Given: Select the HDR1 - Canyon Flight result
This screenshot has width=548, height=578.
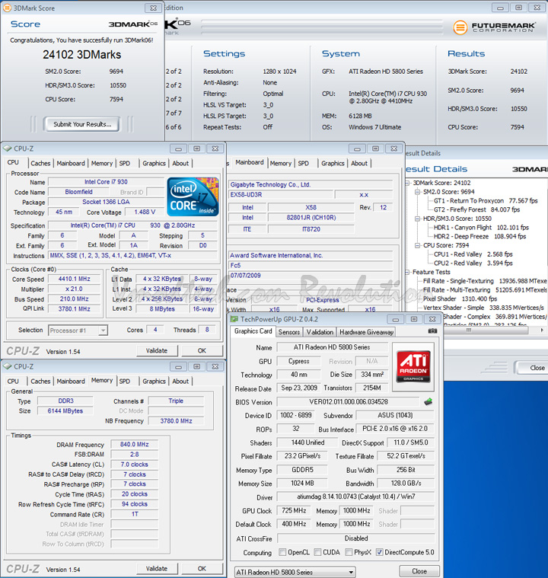Looking at the screenshot, I should [481, 228].
